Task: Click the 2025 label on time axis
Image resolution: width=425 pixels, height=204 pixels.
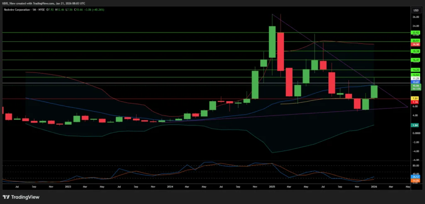Action: (x=272, y=187)
